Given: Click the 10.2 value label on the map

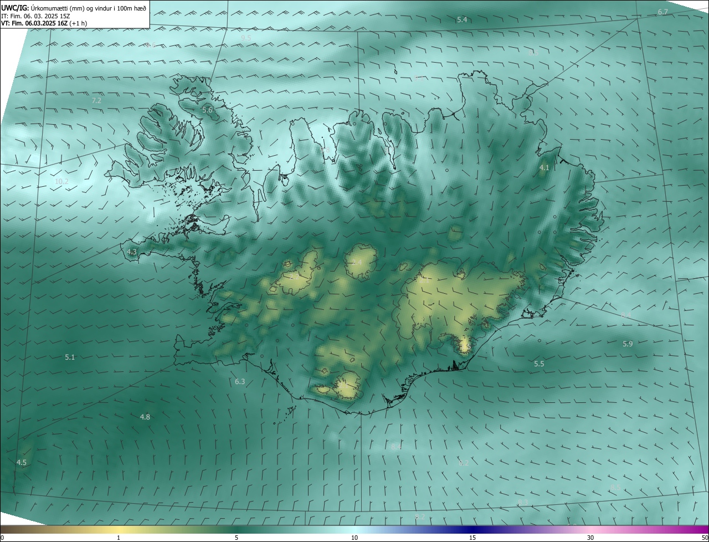Looking at the screenshot, I should tap(61, 182).
